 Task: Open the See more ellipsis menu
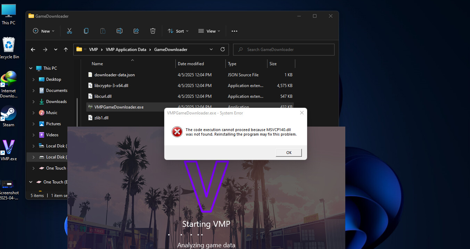[234, 31]
